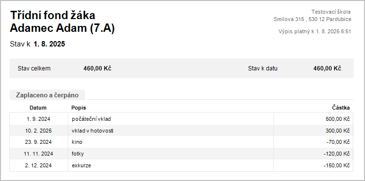Click the Testovací škola address text

tap(312, 16)
